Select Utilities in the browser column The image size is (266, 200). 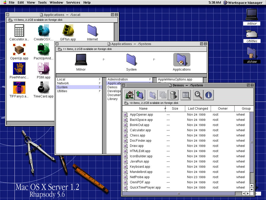(x=79, y=91)
